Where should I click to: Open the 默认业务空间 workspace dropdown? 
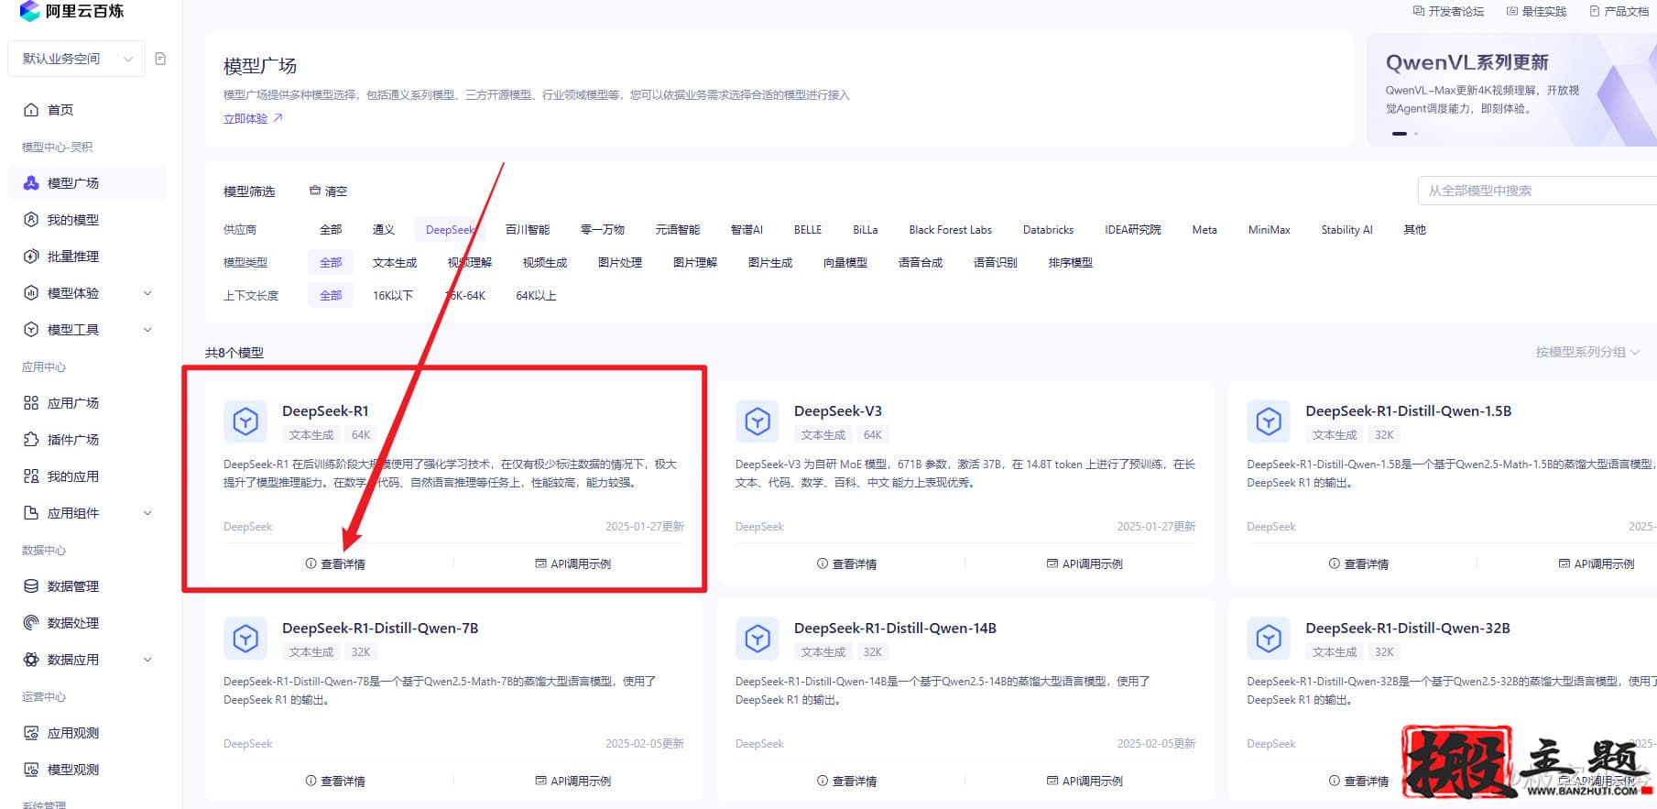click(76, 59)
